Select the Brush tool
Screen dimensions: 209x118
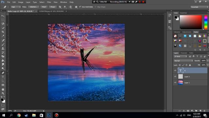pos(3,44)
